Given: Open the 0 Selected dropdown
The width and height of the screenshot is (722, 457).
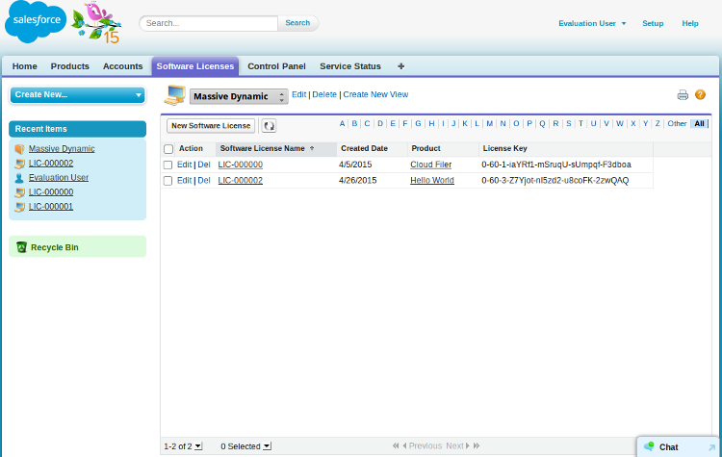Looking at the screenshot, I should 267,446.
